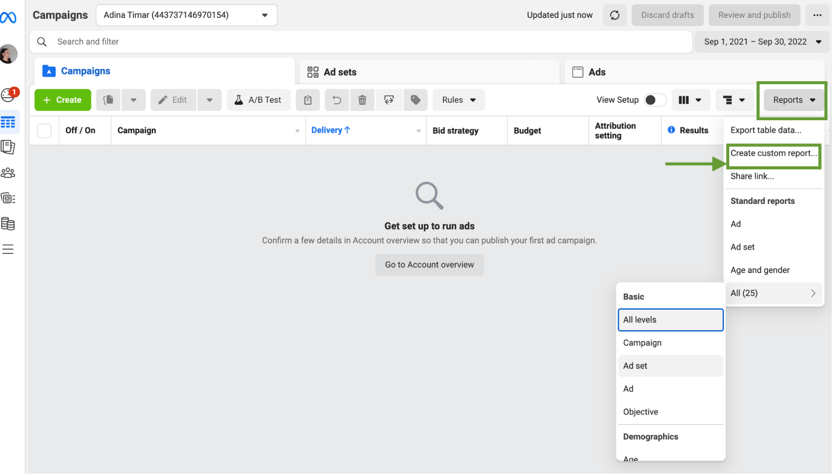
Task: Select the Ad set standard report
Action: (773, 247)
